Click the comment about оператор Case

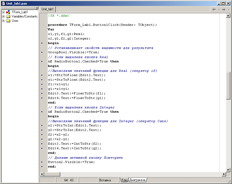pos(108,121)
